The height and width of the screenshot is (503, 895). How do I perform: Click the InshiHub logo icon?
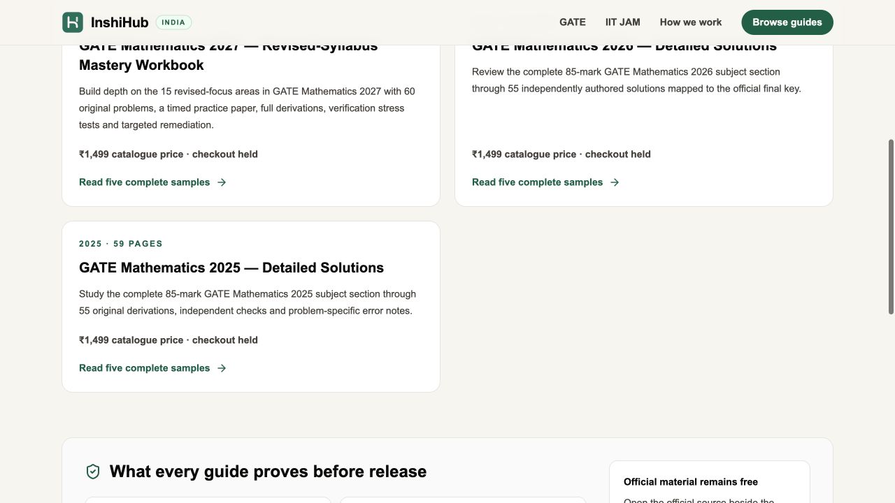(x=73, y=22)
